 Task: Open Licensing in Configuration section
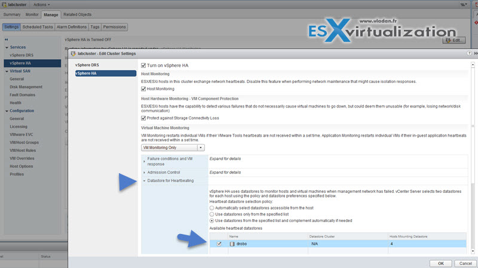[x=19, y=127]
